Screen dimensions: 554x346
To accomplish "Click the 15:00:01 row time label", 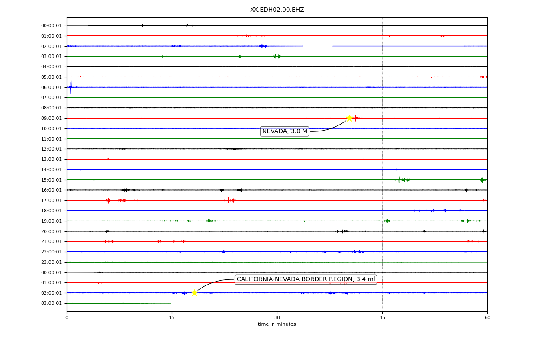I will [x=52, y=180].
